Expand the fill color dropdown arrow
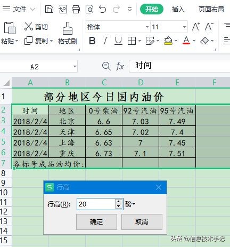The image size is (230, 247). tap(176, 41)
